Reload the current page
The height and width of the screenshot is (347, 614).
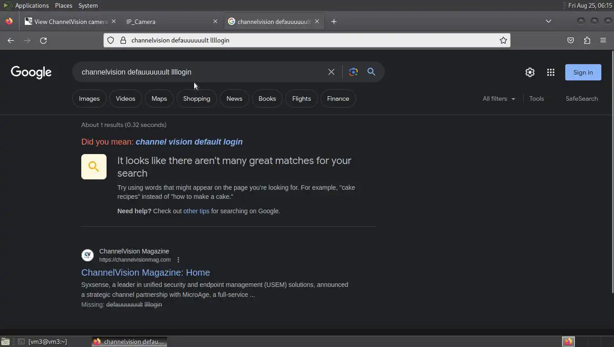coord(43,40)
